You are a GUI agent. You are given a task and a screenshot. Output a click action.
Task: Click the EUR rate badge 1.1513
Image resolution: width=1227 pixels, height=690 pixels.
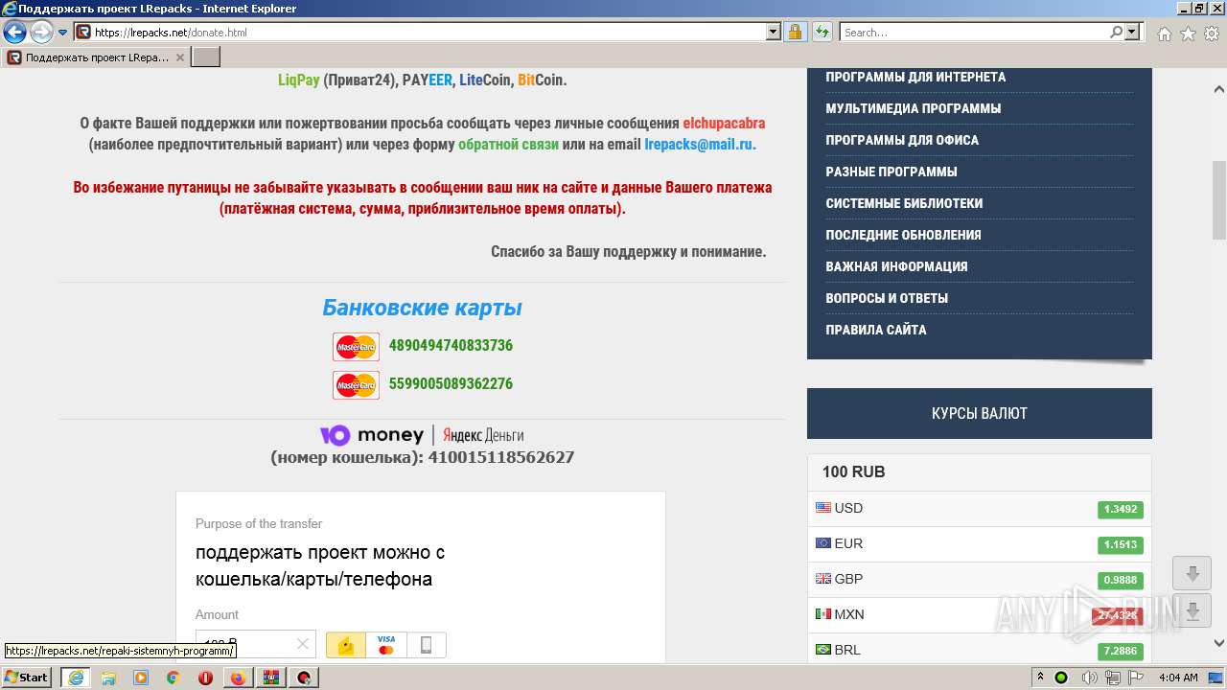1120,544
